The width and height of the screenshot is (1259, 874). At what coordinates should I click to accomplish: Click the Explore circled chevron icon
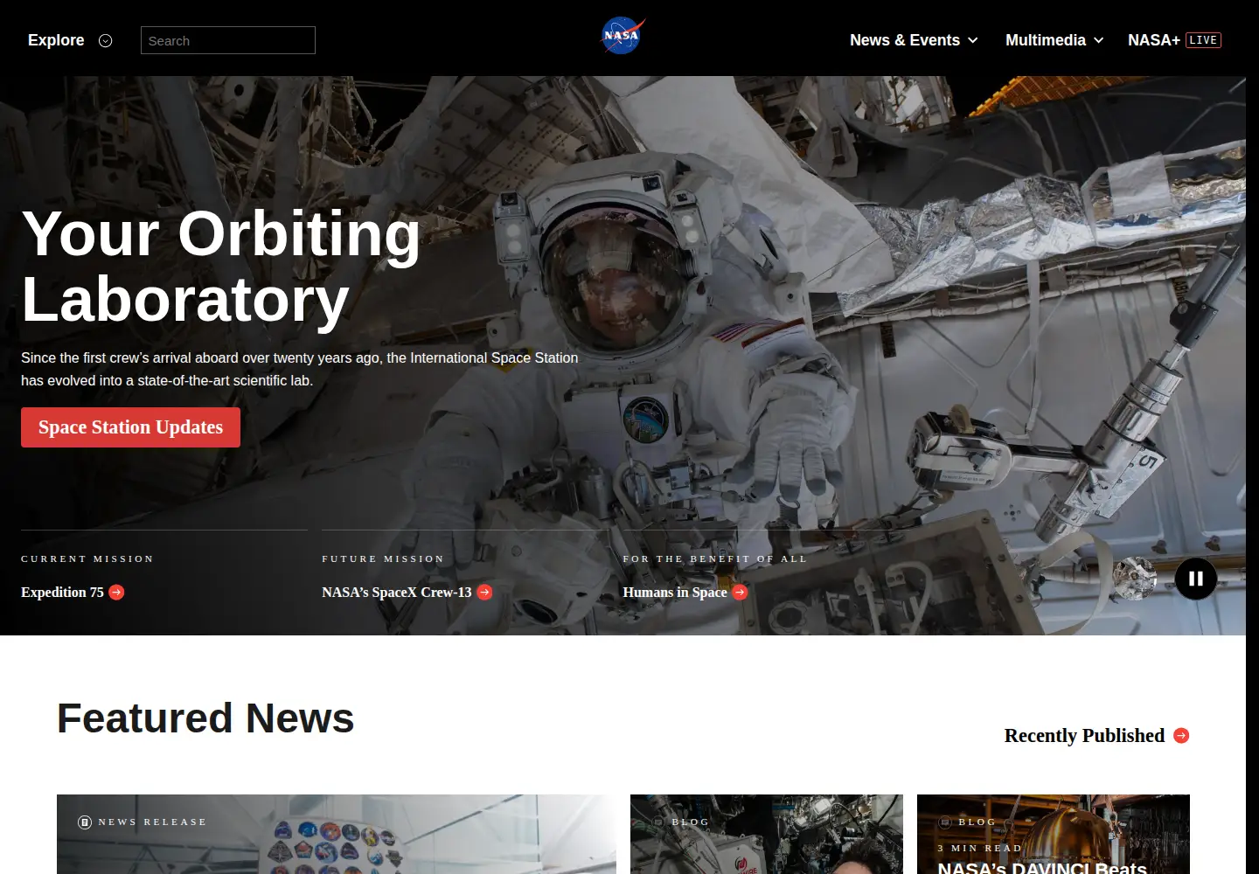[x=106, y=40]
